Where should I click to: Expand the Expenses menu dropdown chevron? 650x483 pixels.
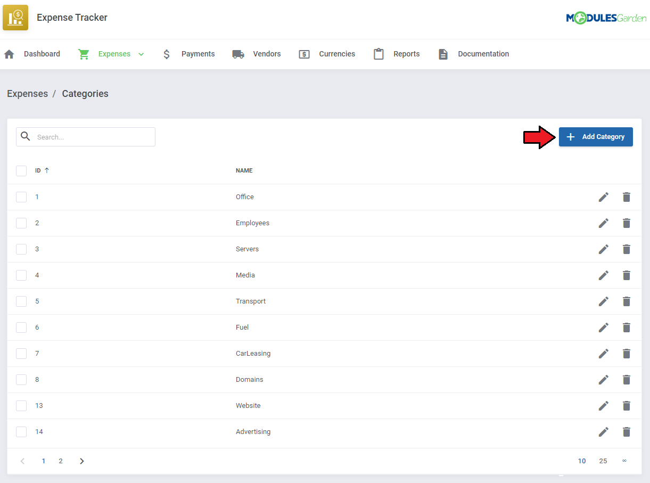(x=141, y=54)
